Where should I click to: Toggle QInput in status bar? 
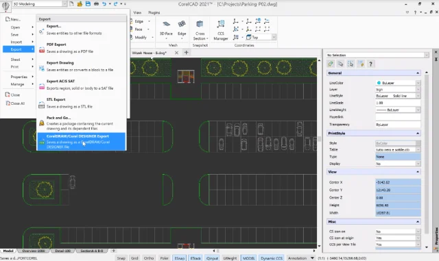[212, 258]
